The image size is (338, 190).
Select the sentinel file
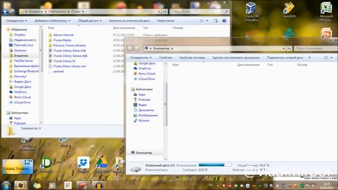pyautogui.click(x=58, y=71)
